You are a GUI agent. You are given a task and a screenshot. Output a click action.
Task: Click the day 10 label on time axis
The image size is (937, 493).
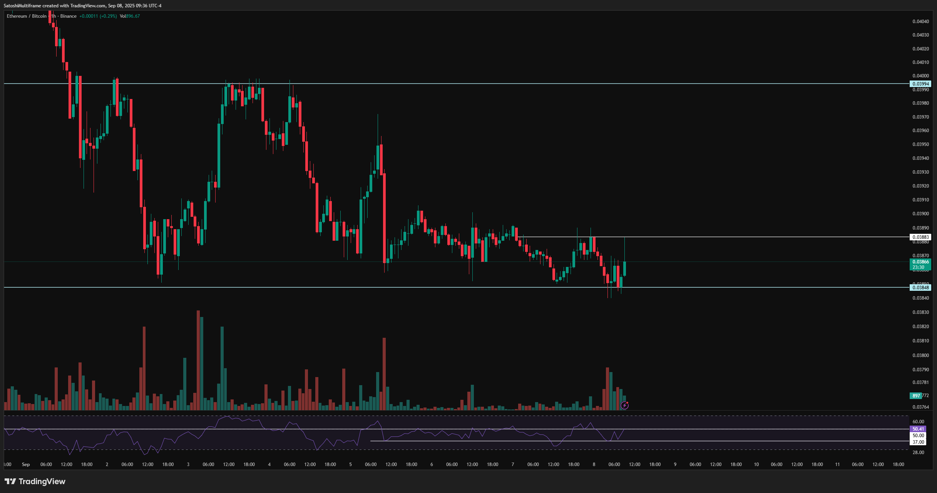coord(756,464)
